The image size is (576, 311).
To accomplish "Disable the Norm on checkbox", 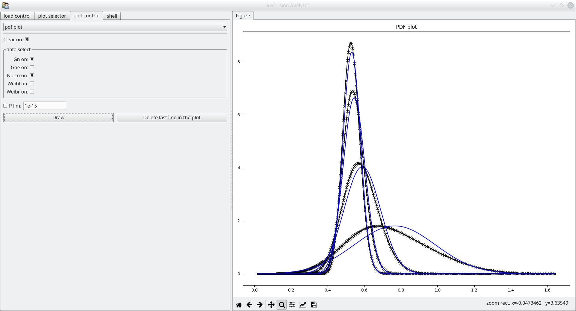I will 32,76.
